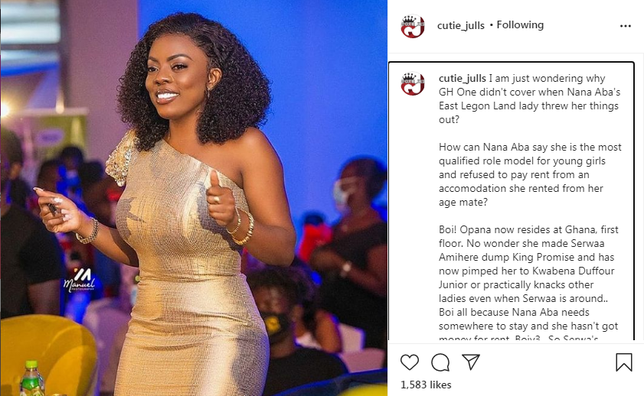The width and height of the screenshot is (644, 396).
Task: Open cutie_julls profile picture in header
Action: click(412, 26)
